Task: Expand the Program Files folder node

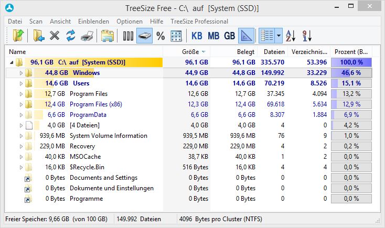Action: coord(21,94)
